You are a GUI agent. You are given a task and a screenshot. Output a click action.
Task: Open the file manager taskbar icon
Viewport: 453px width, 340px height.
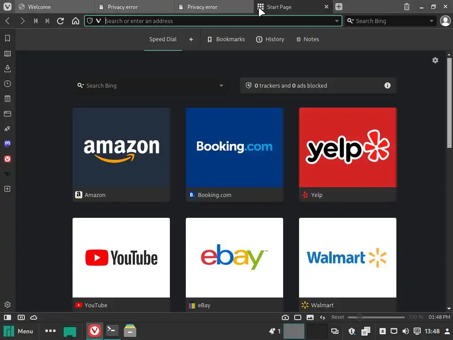pos(130,330)
